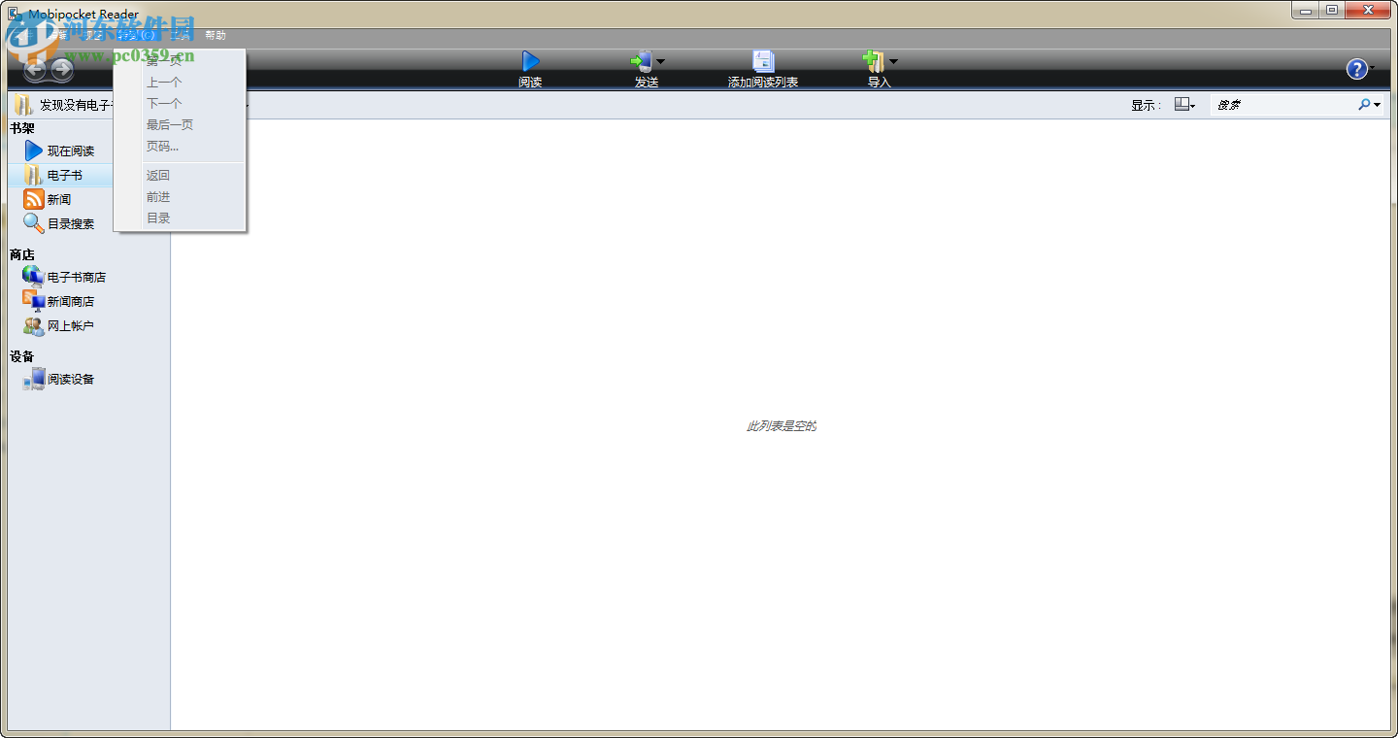Click the 商店 section heading
The width and height of the screenshot is (1398, 738).
pos(22,254)
